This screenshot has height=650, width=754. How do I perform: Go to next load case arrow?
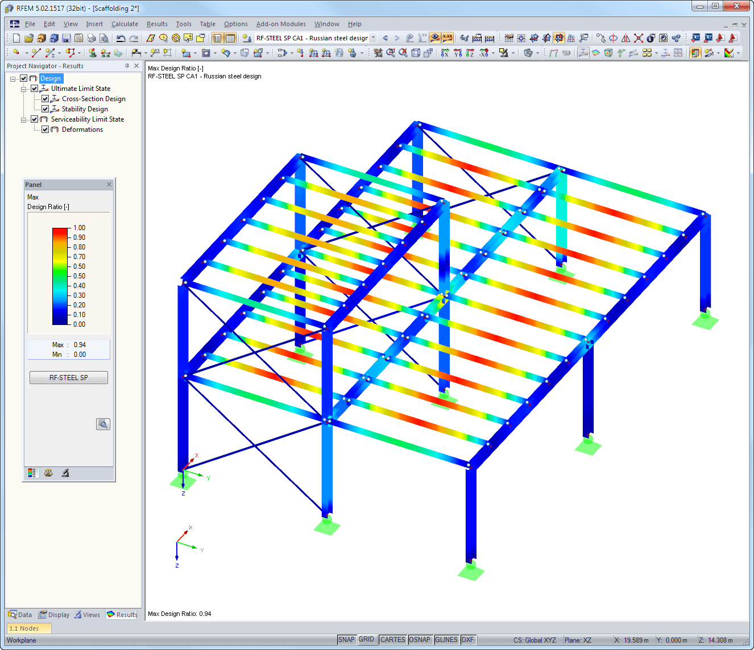397,38
